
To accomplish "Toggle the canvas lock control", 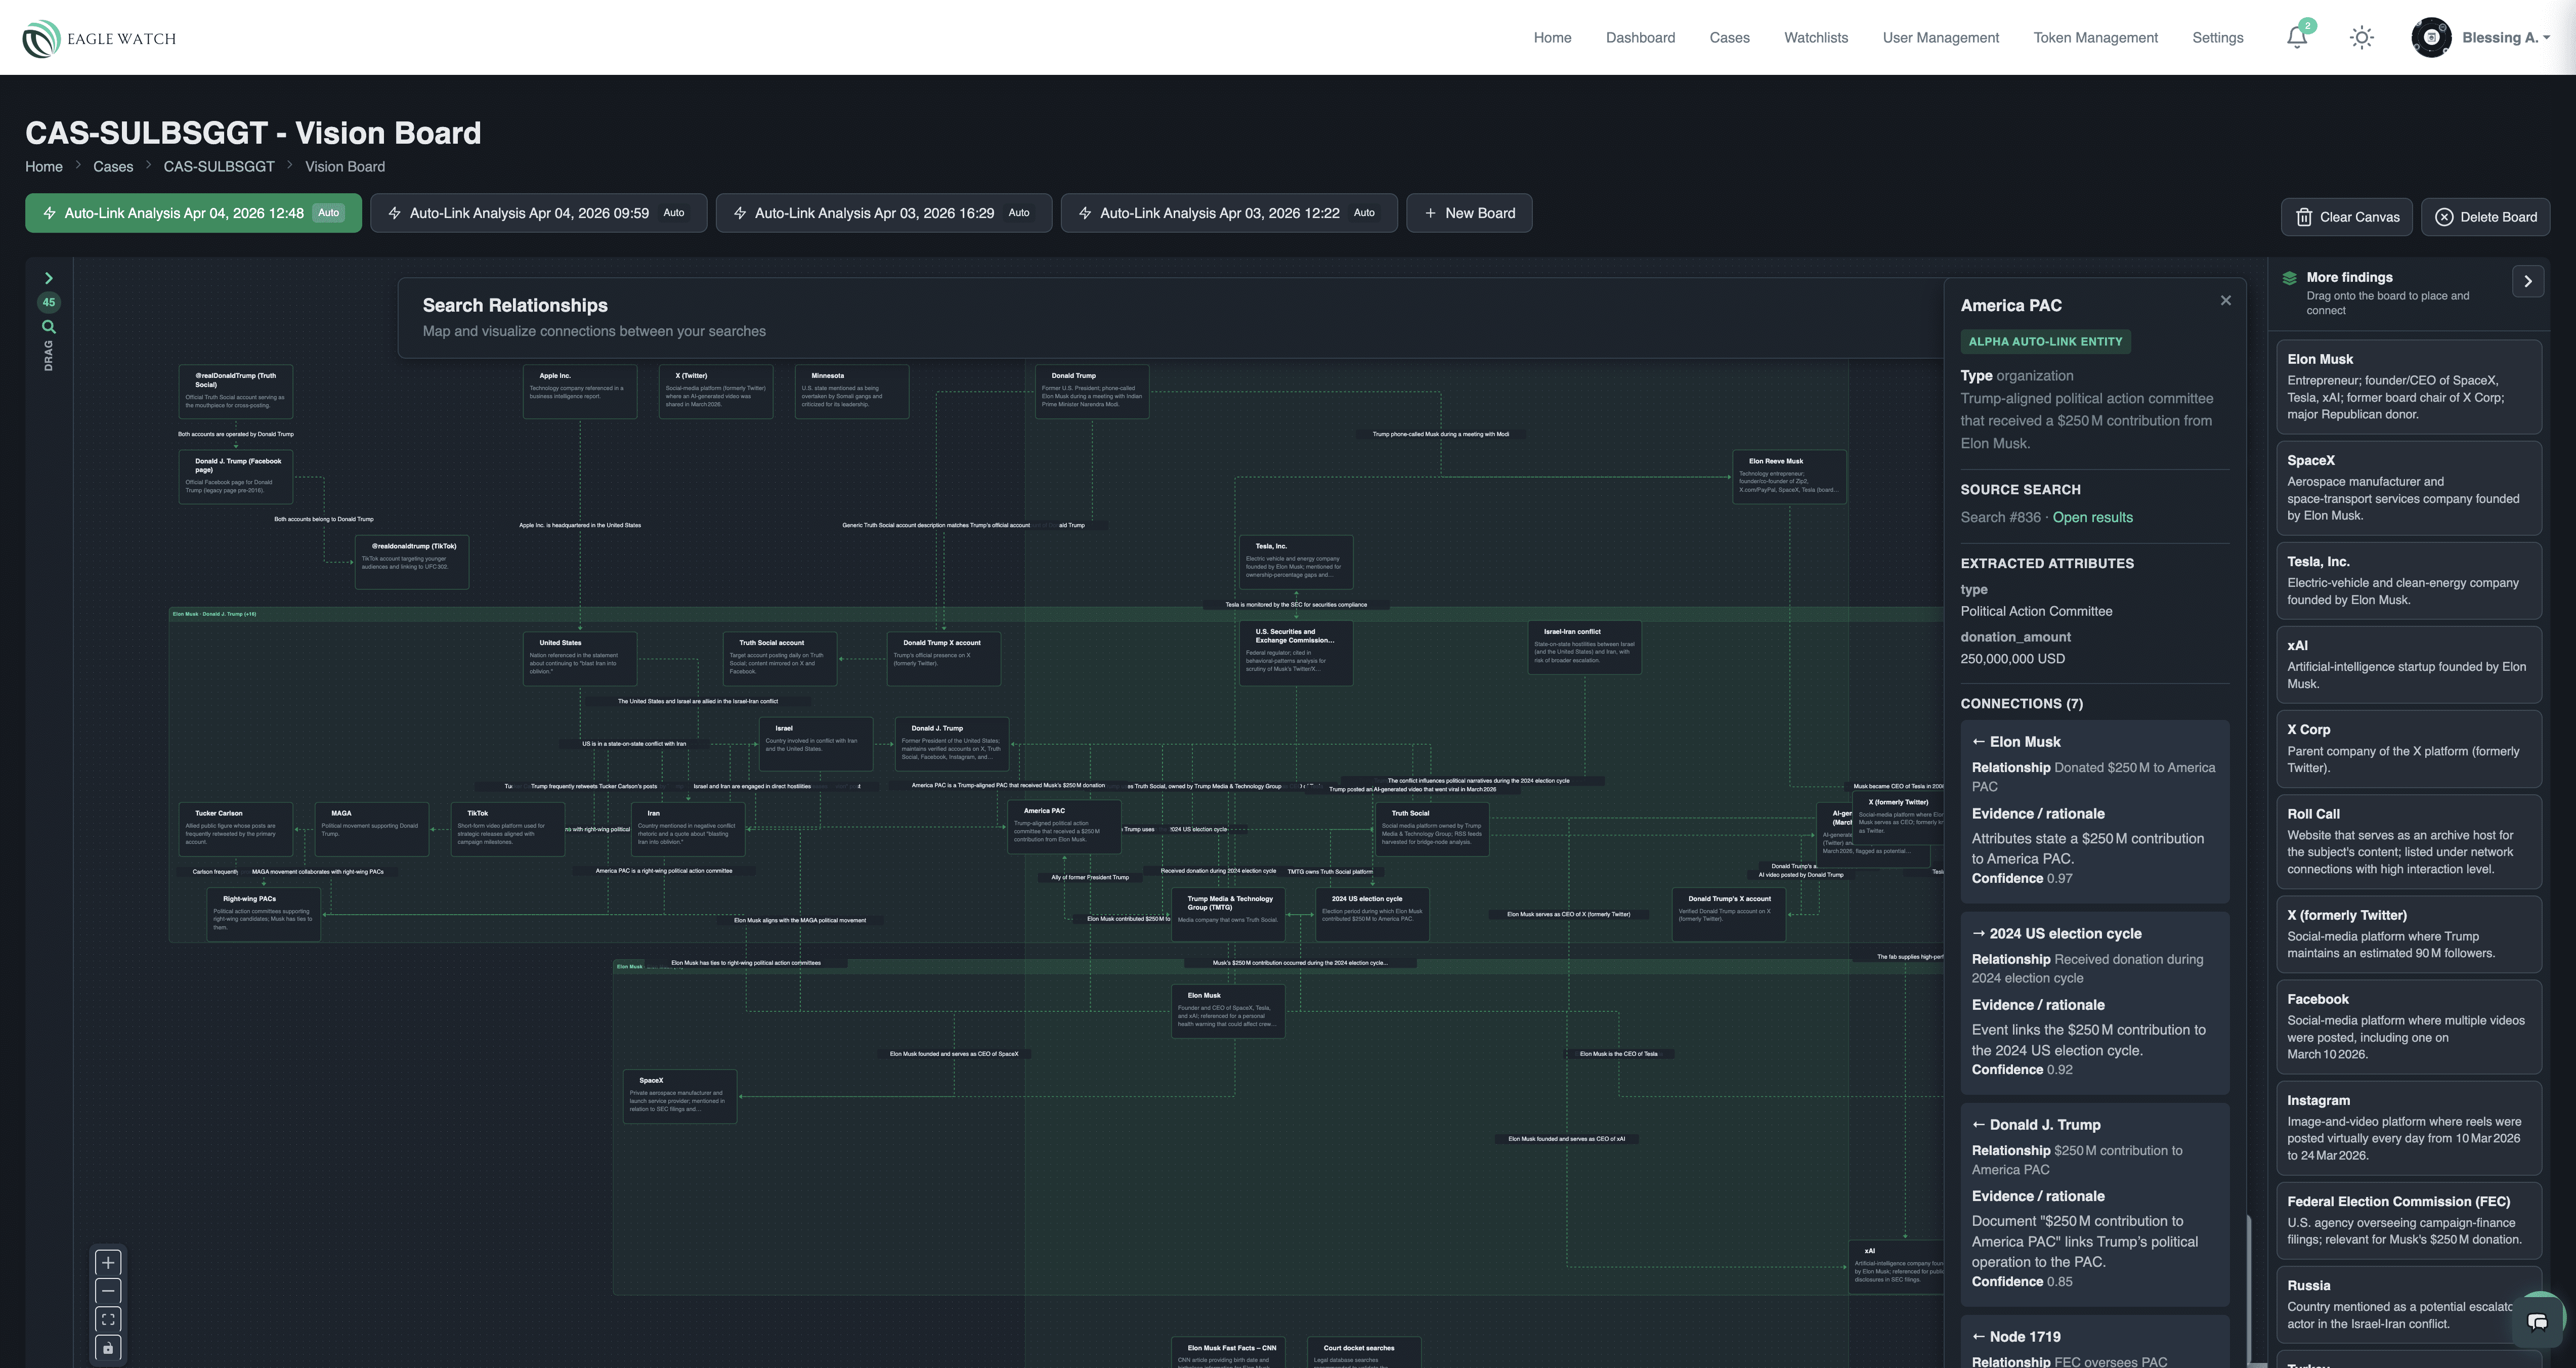I will (108, 1348).
